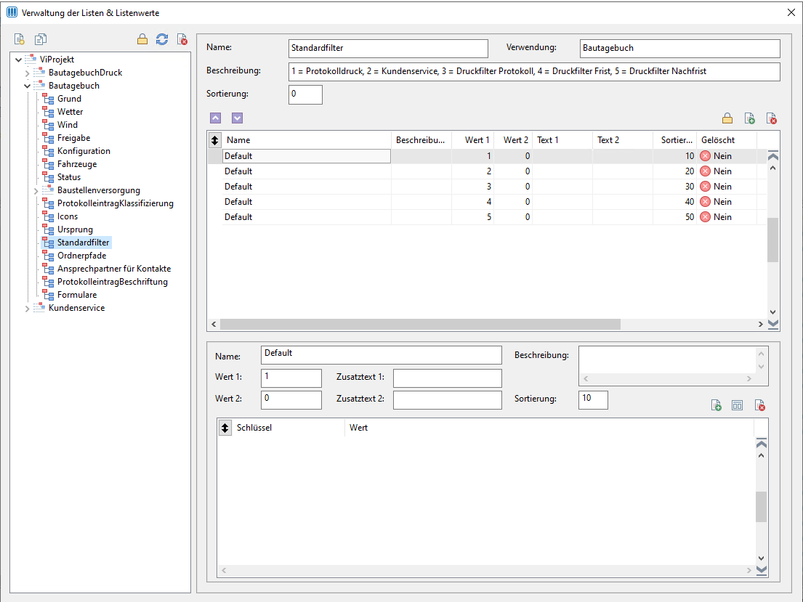Click the vertical scrollbar thumb of values table
803x602 pixels.
click(x=772, y=240)
